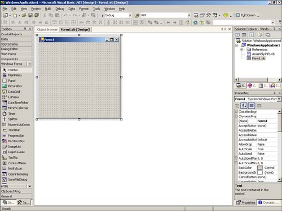
Task: Open the URL address bar dropdown arrow
Action: 273,23
